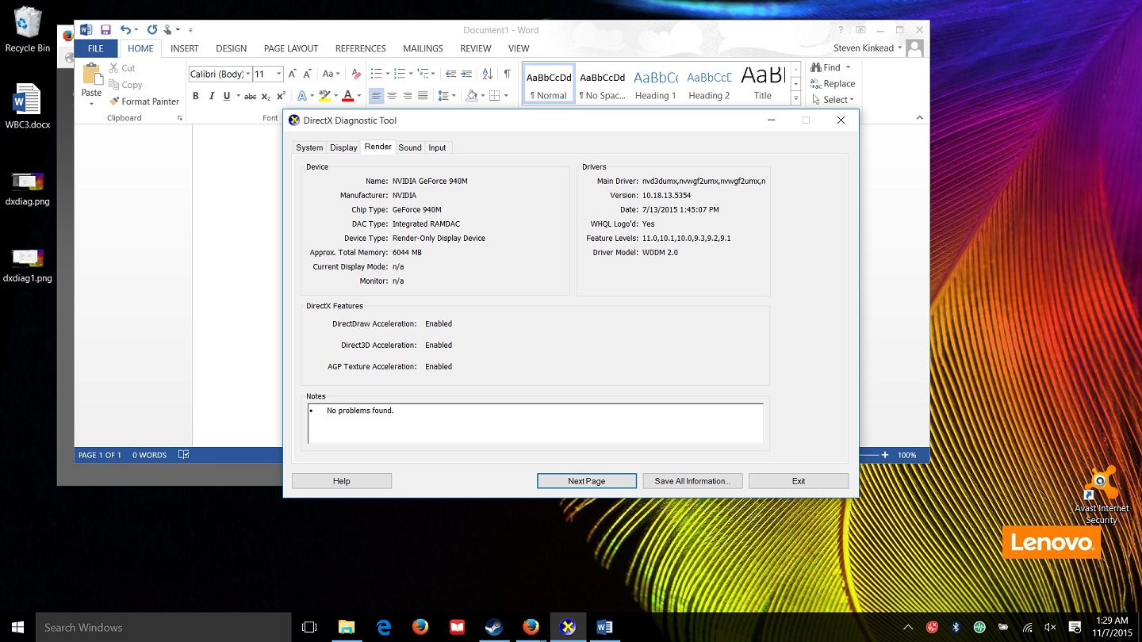The height and width of the screenshot is (642, 1142).
Task: Apply the Heading 1 style
Action: 655,83
